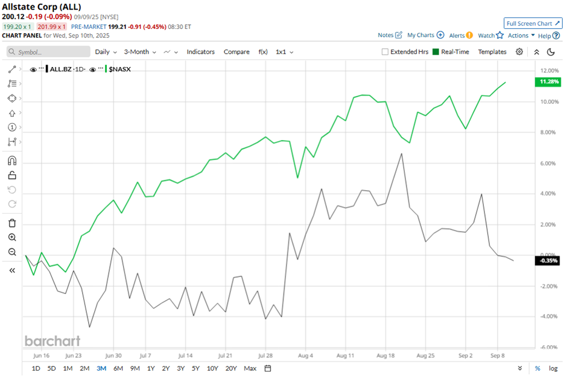The width and height of the screenshot is (567, 376).
Task: Switch the axis to log scale
Action: point(553,368)
